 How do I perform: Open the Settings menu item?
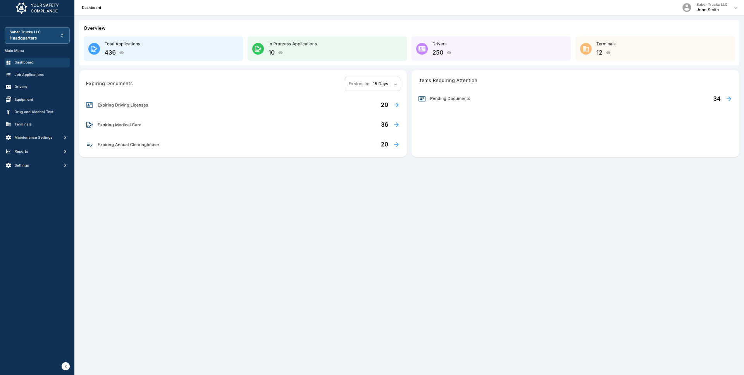21,165
